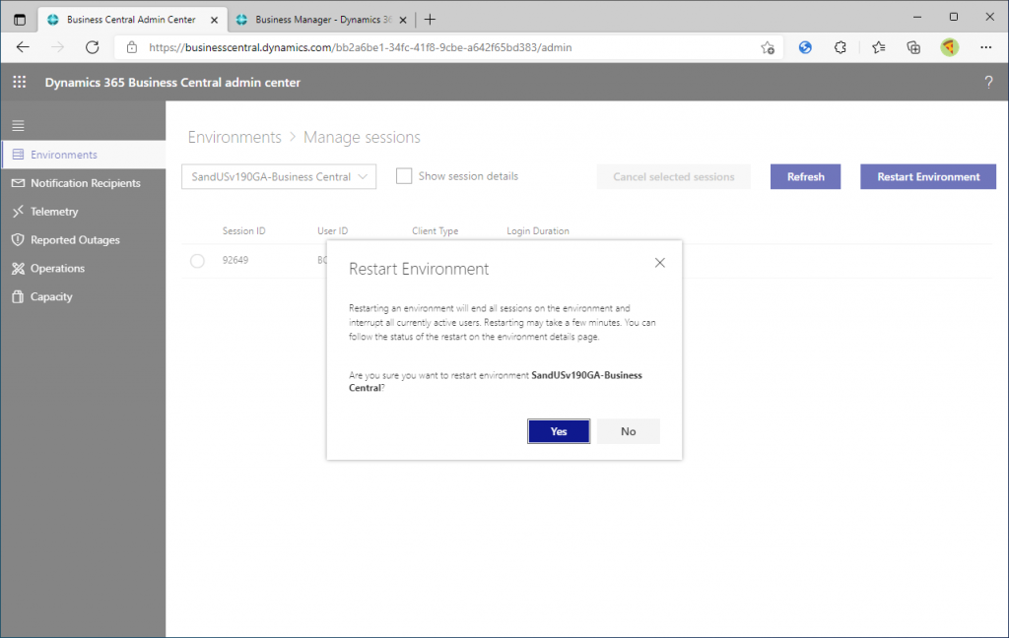Click the site lock icon in address bar

[132, 47]
